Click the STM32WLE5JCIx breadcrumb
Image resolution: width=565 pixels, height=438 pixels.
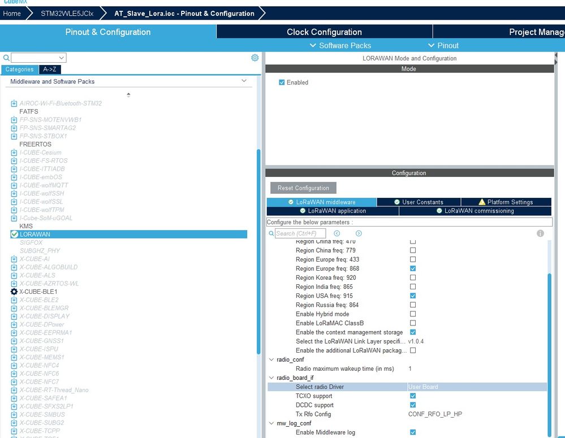(67, 14)
